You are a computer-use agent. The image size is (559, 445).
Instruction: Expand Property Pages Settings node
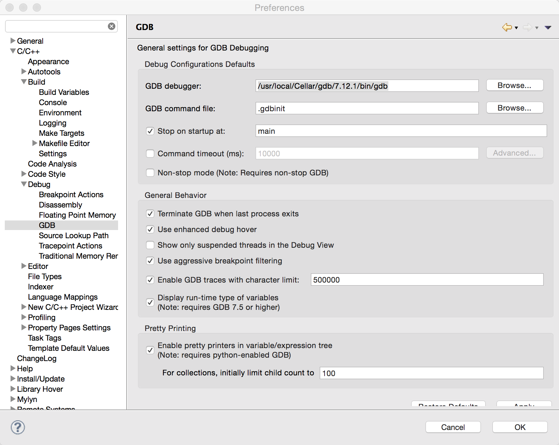pos(24,327)
